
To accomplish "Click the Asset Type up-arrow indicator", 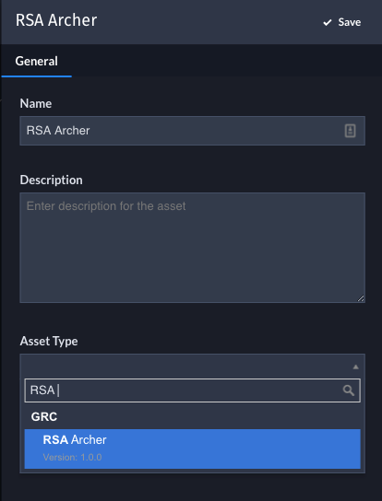I will [x=355, y=367].
